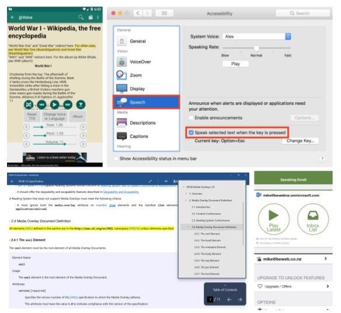Open 2.4.1 The smil Element entry

coord(207,234)
